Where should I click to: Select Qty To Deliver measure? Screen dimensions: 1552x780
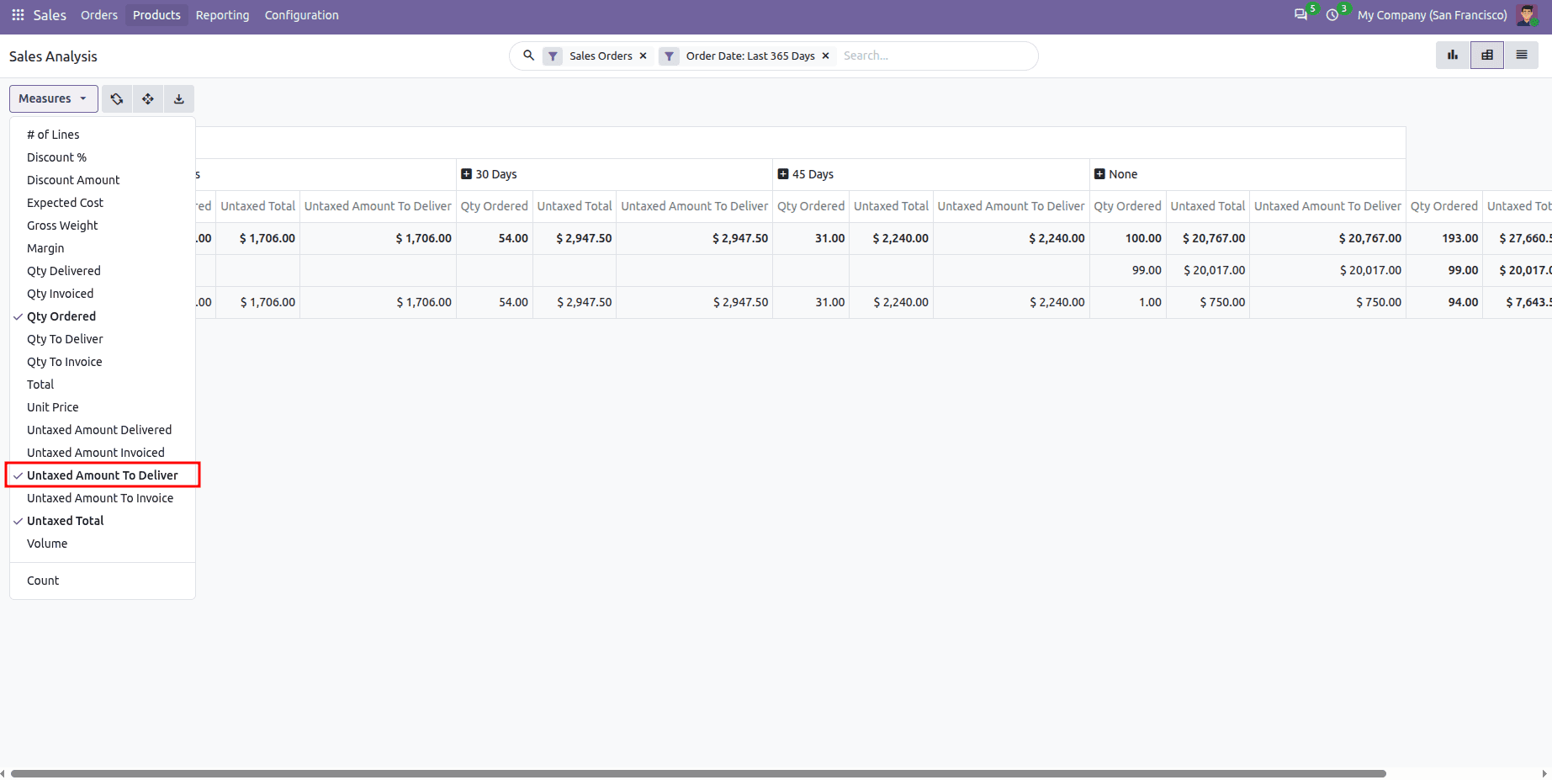pos(103,339)
